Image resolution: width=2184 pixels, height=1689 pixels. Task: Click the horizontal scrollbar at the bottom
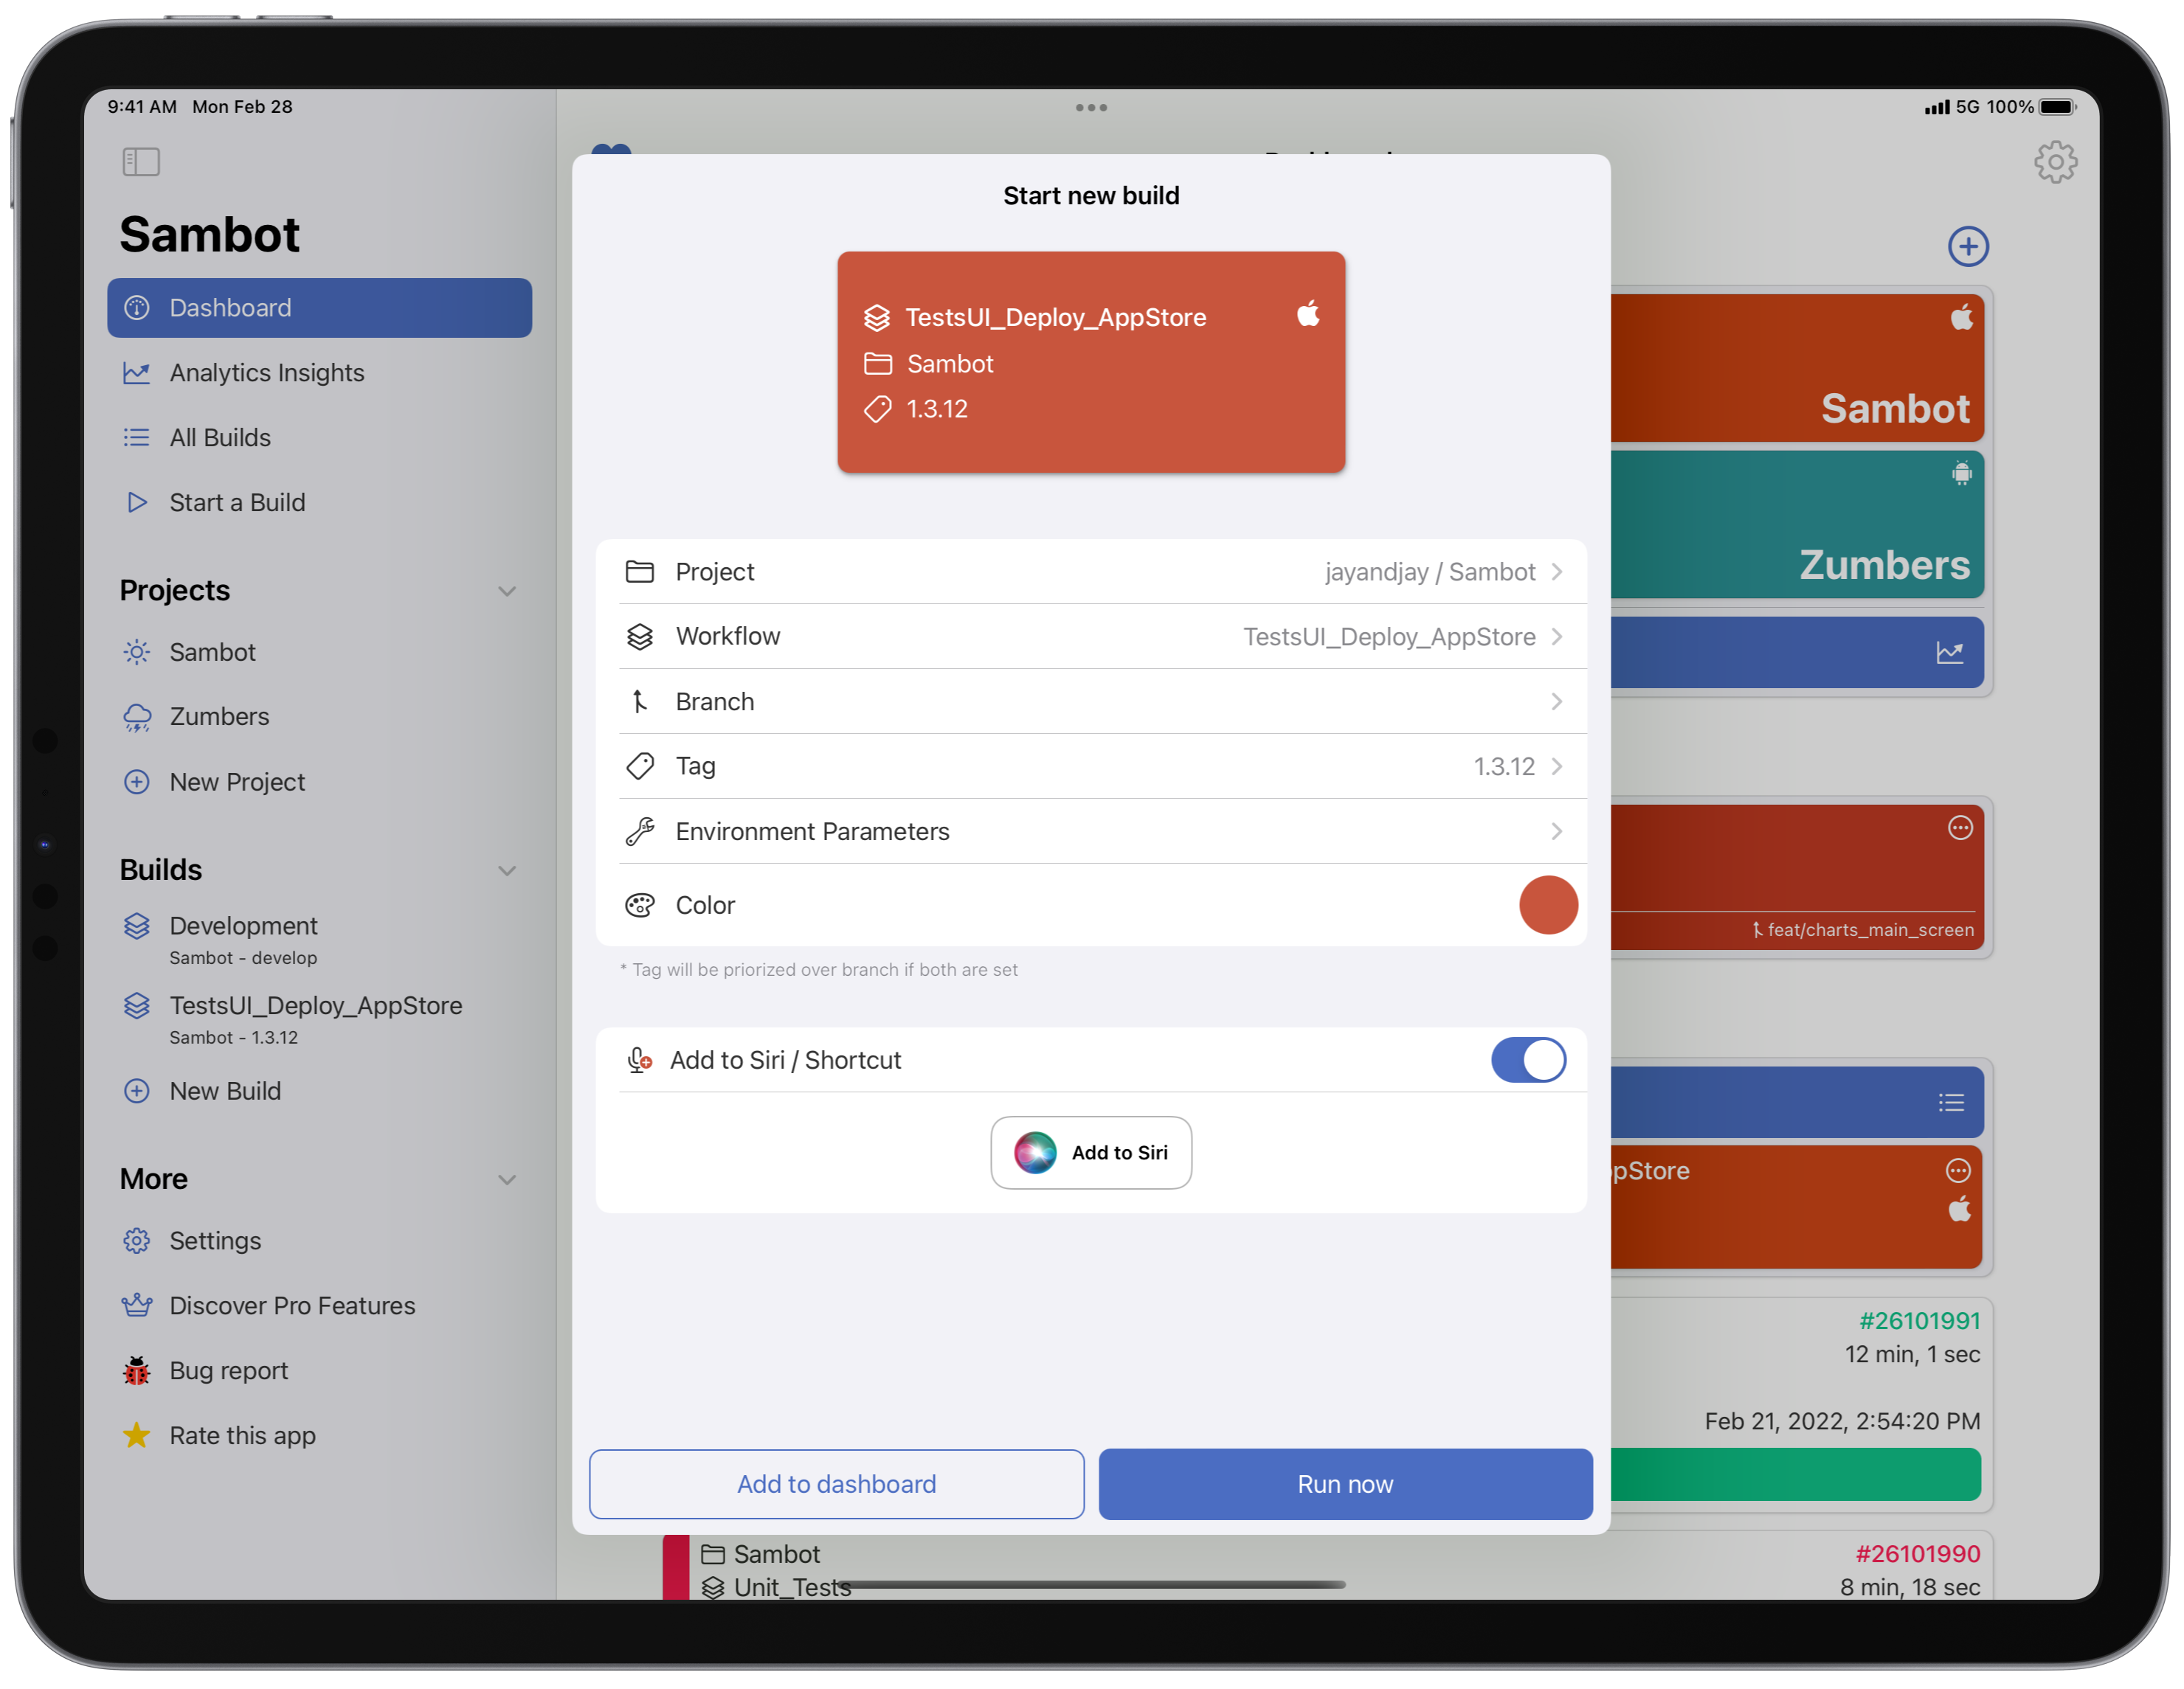(x=1091, y=1584)
